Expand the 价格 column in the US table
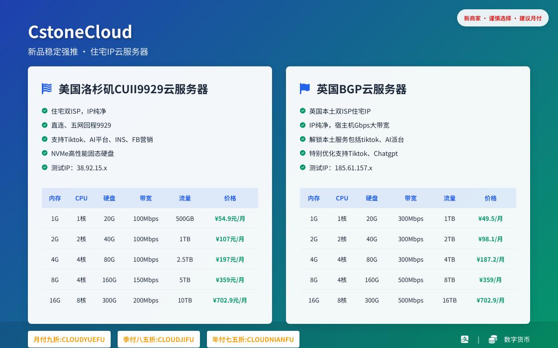 coord(230,198)
